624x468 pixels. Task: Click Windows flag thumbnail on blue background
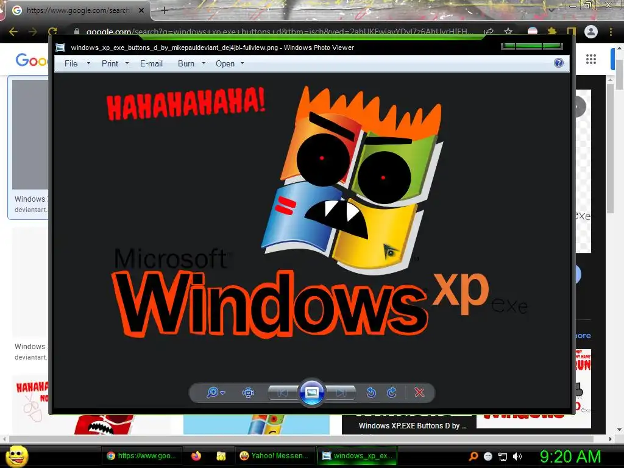(x=257, y=425)
